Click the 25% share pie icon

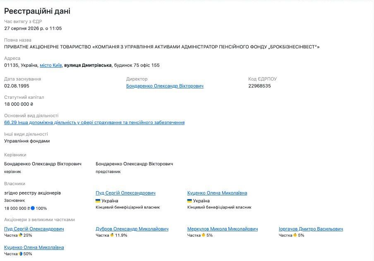(x=21, y=235)
